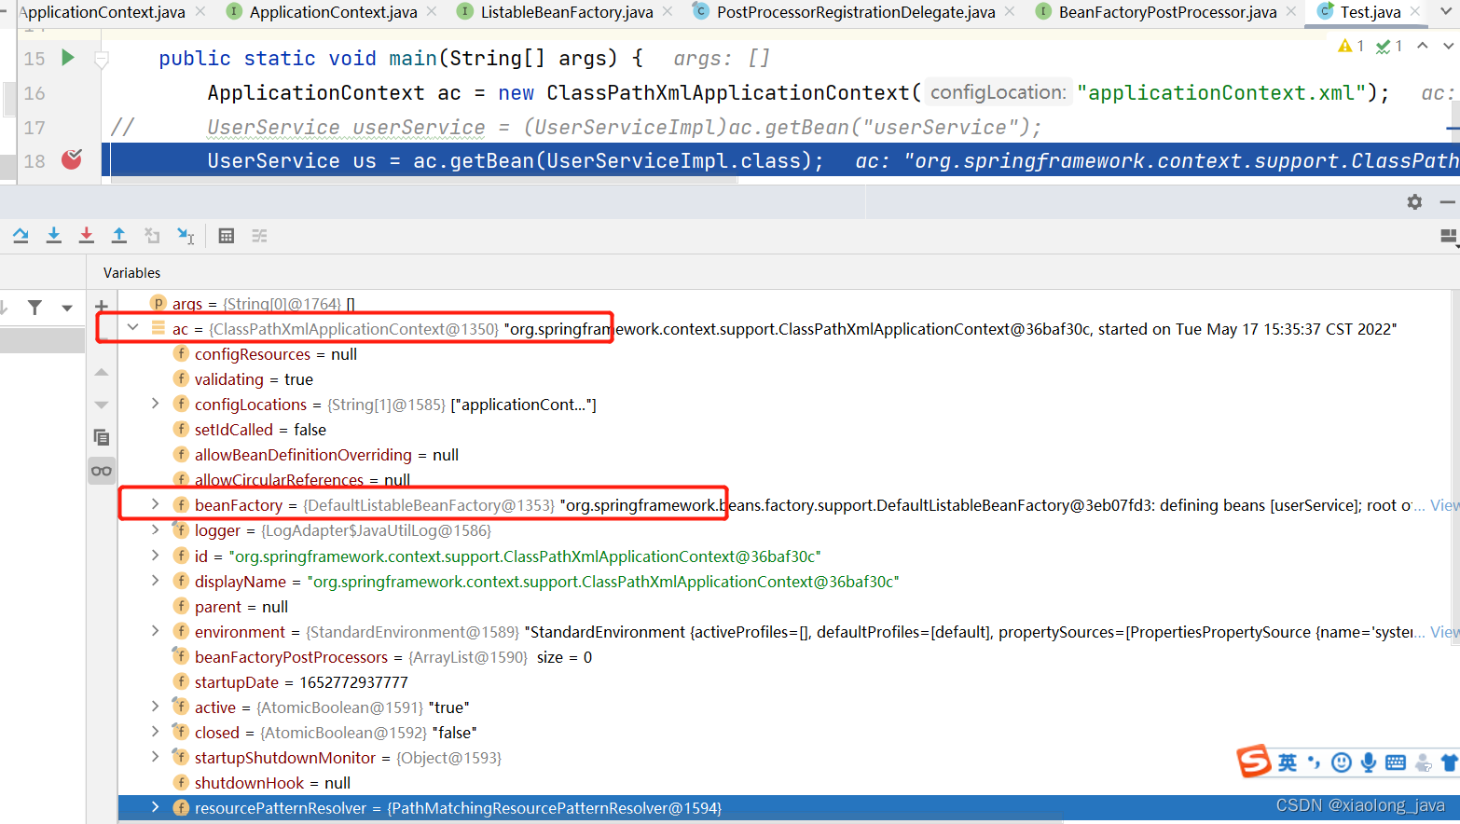Expand the logger field
Image resolution: width=1460 pixels, height=824 pixels.
coord(156,529)
